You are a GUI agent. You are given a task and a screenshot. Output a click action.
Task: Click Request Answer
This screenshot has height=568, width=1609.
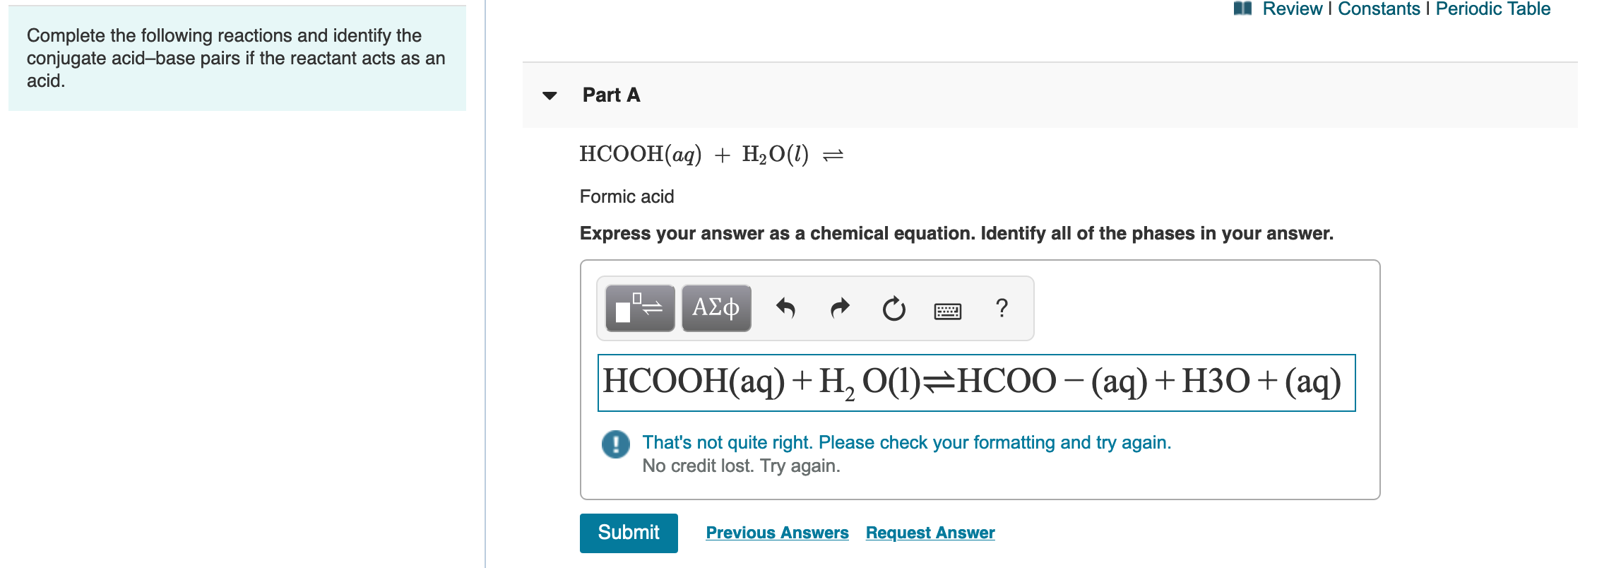point(929,533)
